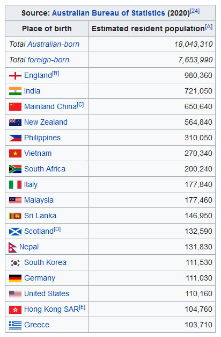Follow the United States link

(x=47, y=294)
